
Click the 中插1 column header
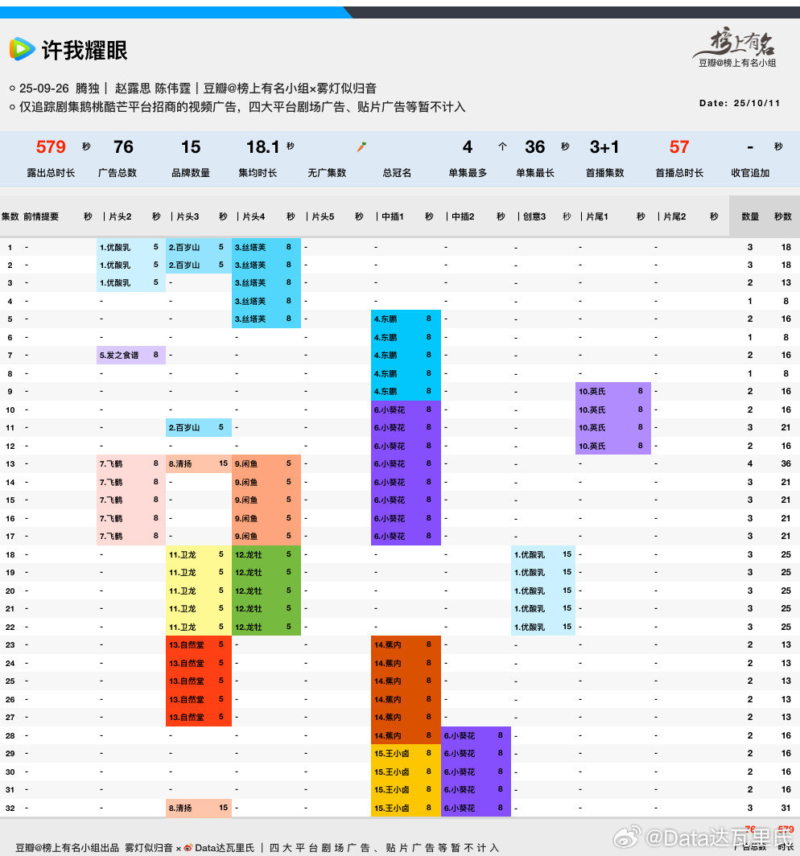click(393, 216)
